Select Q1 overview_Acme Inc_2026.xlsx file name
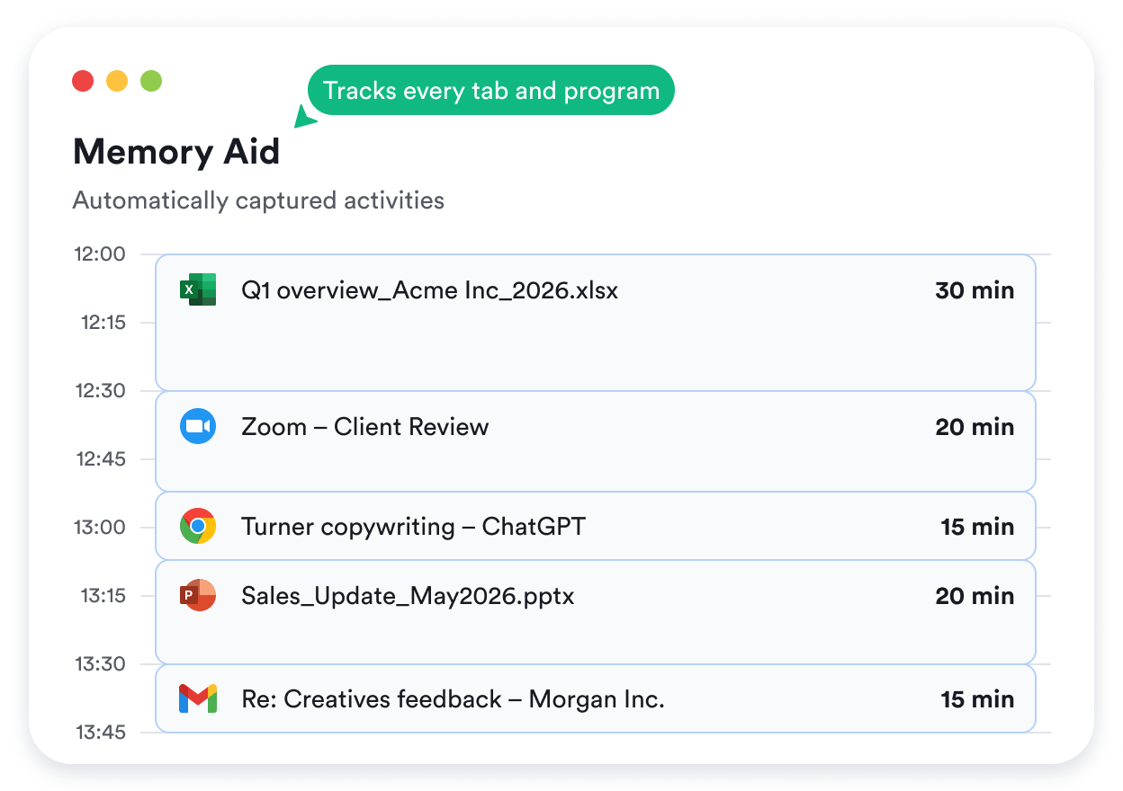 (430, 290)
